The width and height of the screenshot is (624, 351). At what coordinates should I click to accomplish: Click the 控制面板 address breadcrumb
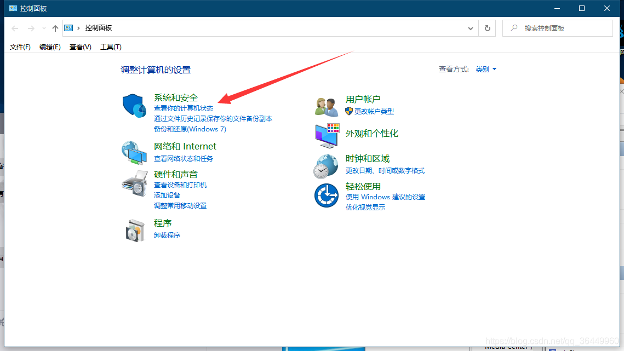click(x=98, y=28)
